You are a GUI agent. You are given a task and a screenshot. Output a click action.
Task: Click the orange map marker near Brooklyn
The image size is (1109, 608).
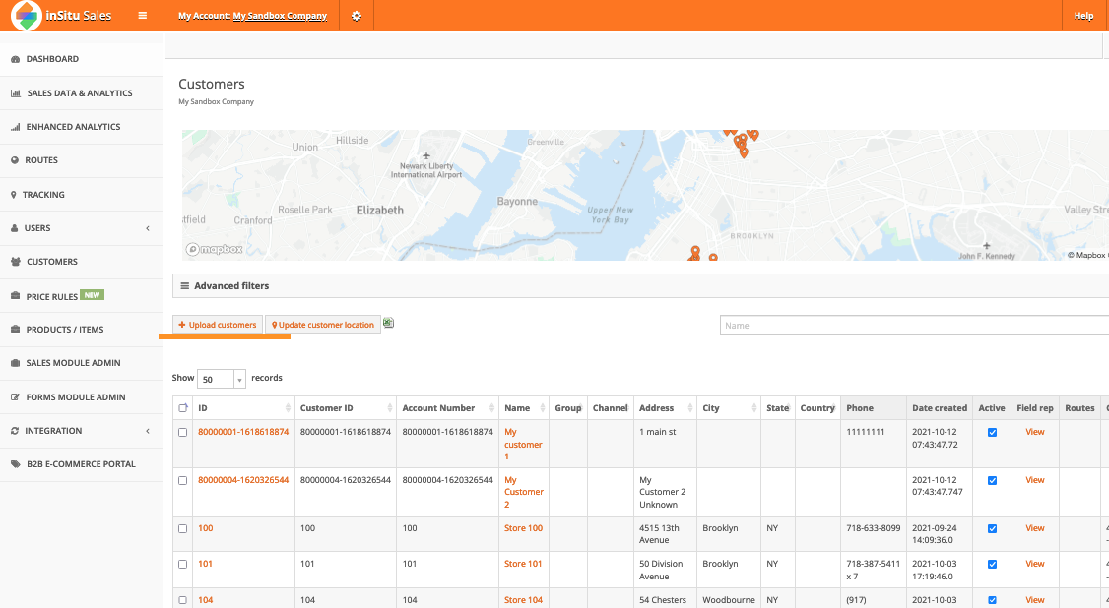point(695,253)
